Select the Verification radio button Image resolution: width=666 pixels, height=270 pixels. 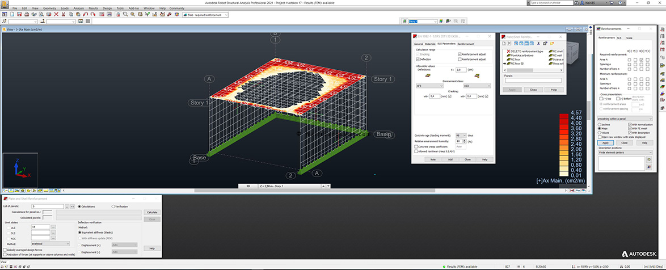pos(113,206)
